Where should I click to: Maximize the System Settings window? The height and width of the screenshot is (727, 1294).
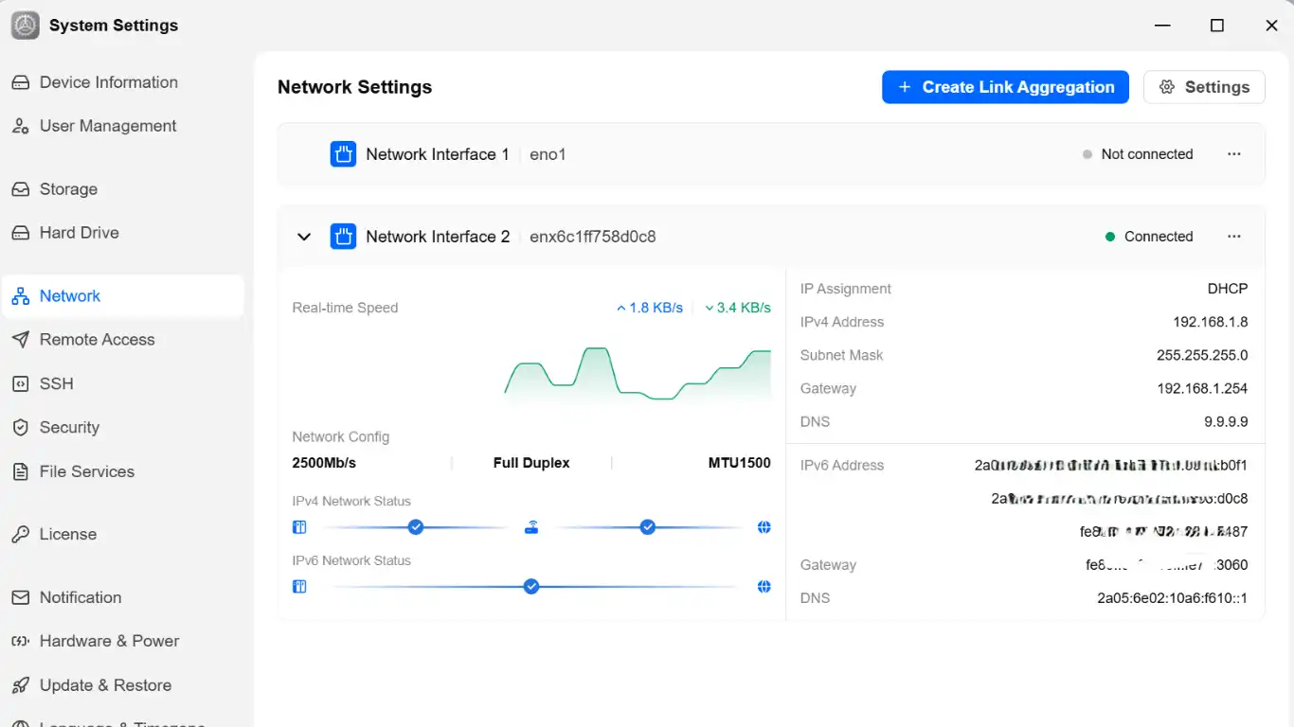pyautogui.click(x=1217, y=26)
